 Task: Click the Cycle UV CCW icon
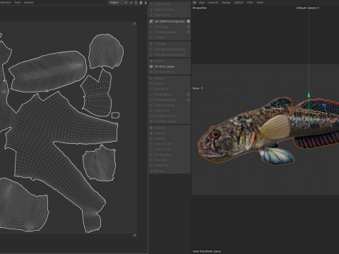(x=151, y=144)
